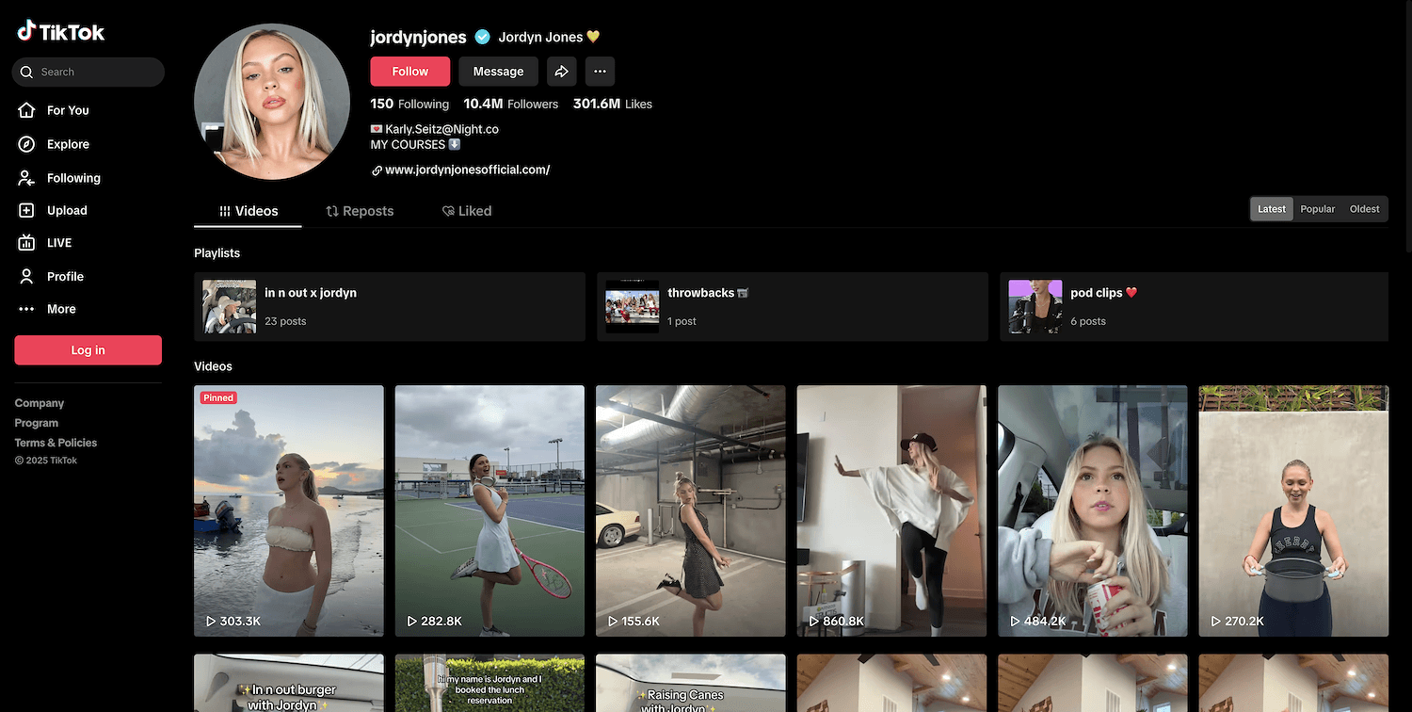Sort videos by Oldest
Screen dimensions: 1412x712
[1364, 209]
